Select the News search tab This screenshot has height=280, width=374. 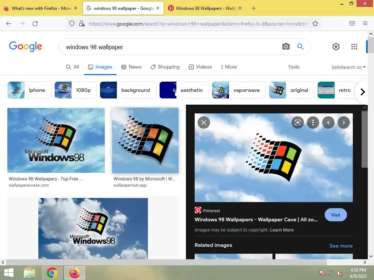[x=131, y=67]
